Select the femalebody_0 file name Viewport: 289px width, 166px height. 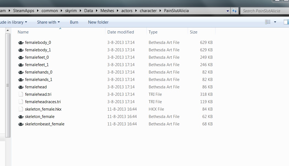coord(38,43)
